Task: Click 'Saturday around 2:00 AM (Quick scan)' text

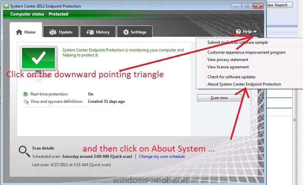Action: click(x=97, y=156)
